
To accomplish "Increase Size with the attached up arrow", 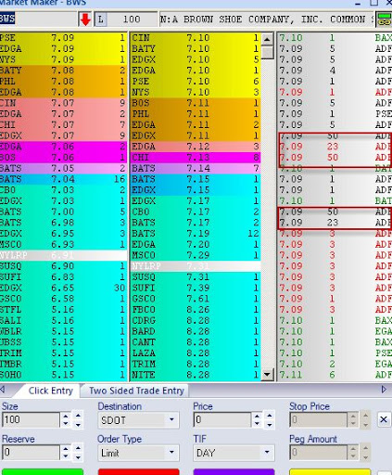I will pyautogui.click(x=66, y=417).
